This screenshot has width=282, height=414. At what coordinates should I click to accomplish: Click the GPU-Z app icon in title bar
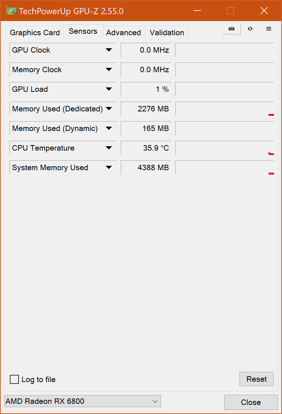(12, 11)
